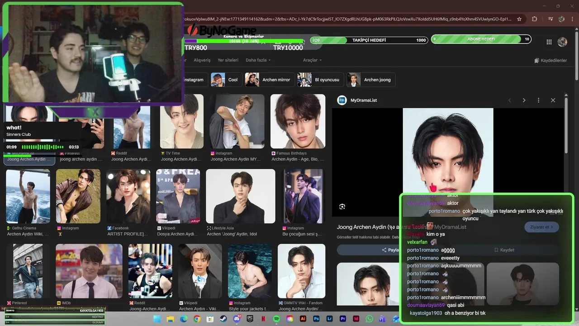The width and height of the screenshot is (579, 326).
Task: Open Epic Games Launcher from taskbar
Action: click(x=250, y=319)
